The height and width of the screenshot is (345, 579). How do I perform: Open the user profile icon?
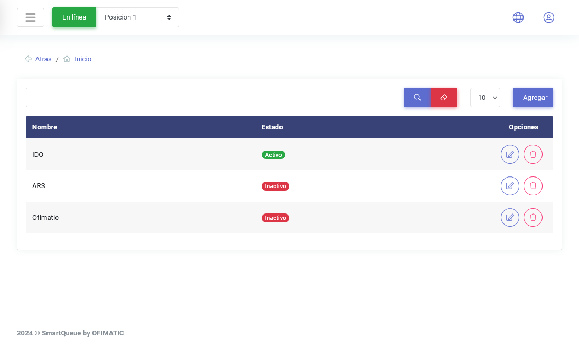point(548,17)
